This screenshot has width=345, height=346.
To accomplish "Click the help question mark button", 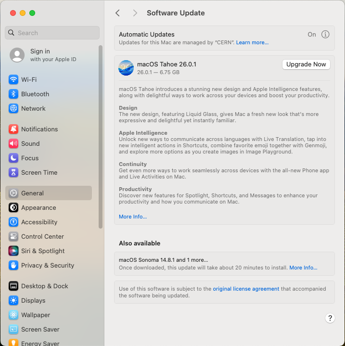I will (330, 318).
